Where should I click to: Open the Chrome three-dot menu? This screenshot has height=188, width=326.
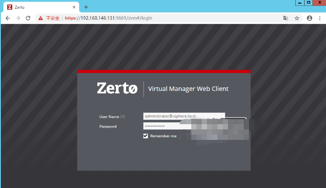(320, 18)
